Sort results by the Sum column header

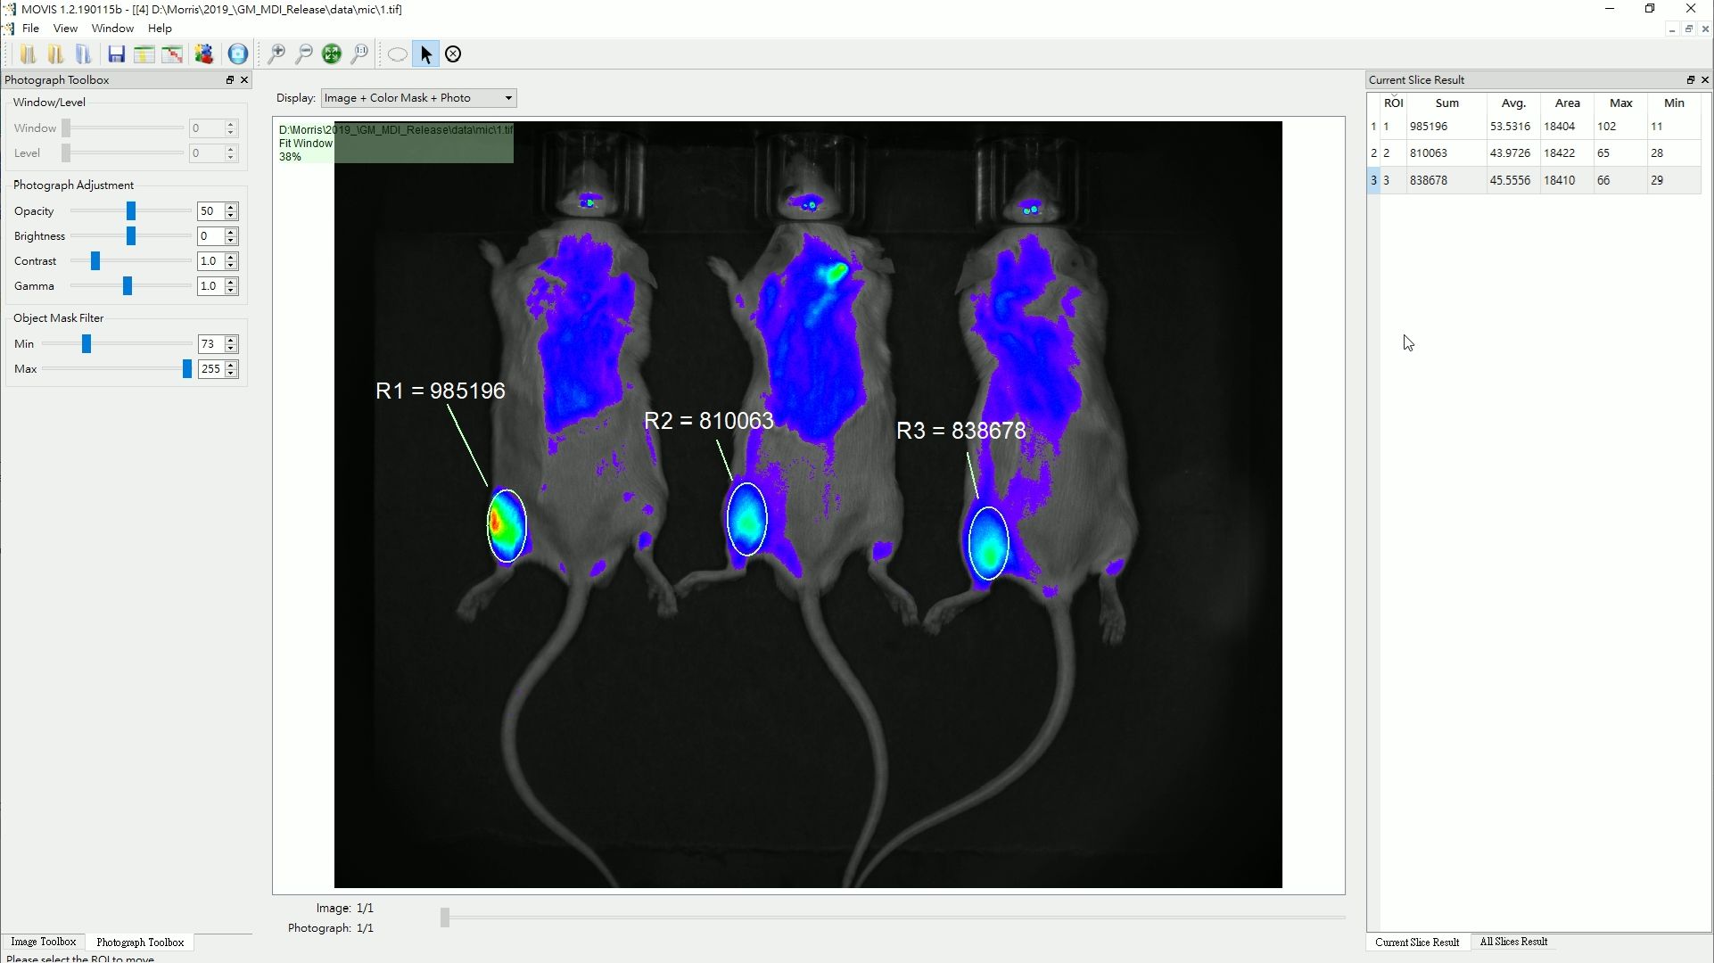click(x=1446, y=103)
